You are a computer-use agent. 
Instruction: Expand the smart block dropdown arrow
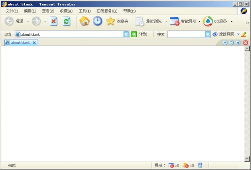199,21
